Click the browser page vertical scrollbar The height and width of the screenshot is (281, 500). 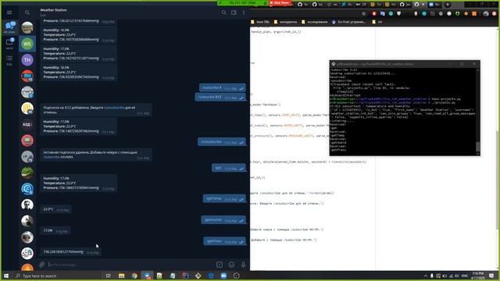498,180
